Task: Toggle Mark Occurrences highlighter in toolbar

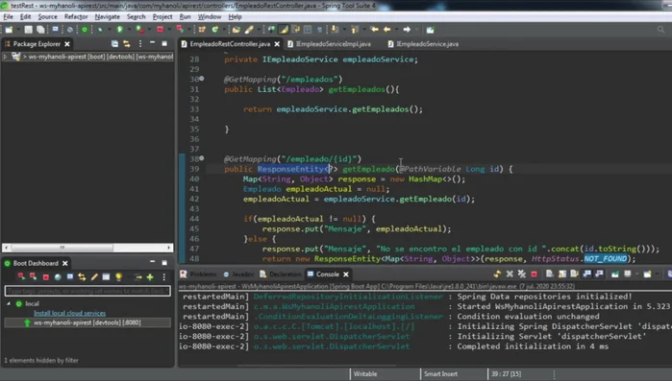Action: (284, 30)
